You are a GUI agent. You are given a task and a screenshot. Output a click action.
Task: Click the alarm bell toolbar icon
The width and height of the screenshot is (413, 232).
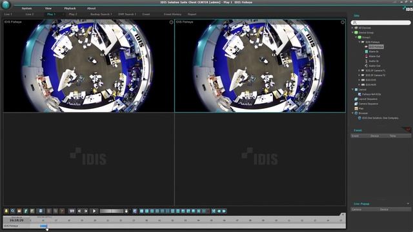click(6, 211)
